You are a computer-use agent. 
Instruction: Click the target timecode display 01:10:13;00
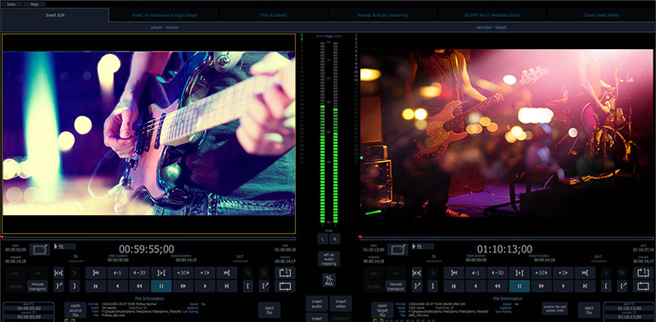[504, 249]
